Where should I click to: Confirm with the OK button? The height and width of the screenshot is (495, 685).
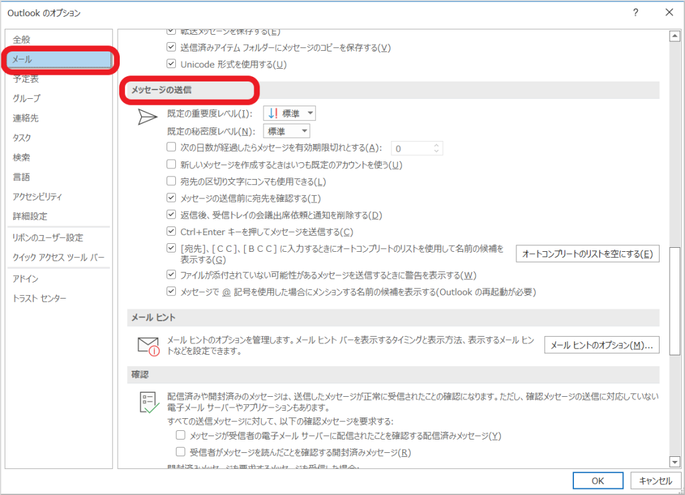pos(597,480)
